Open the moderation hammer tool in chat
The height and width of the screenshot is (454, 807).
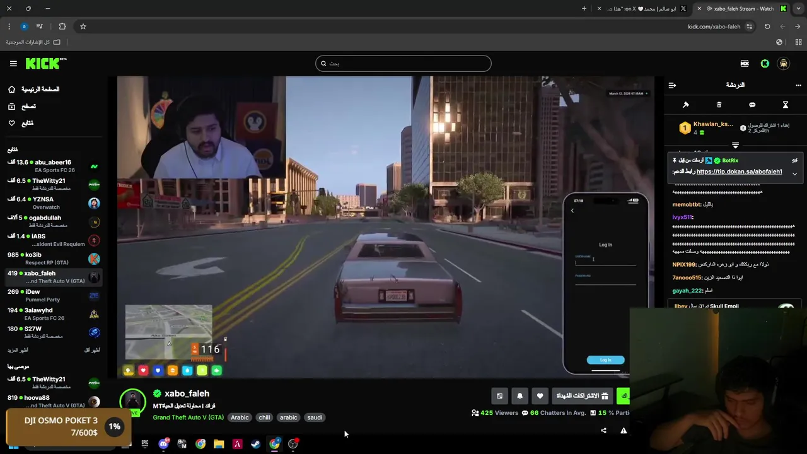click(686, 105)
